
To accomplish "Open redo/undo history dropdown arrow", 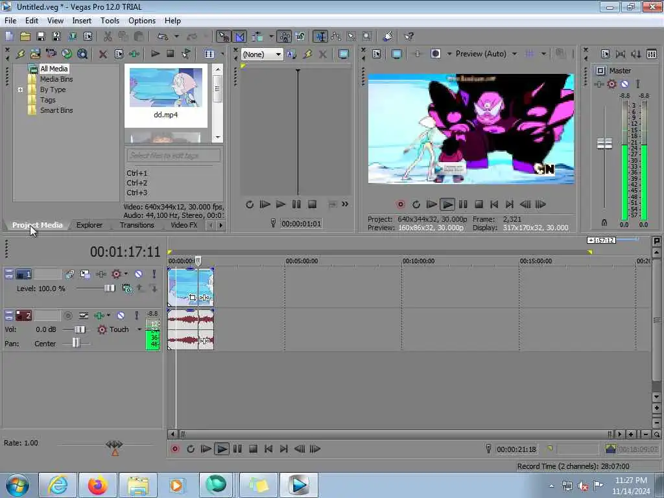I will click(176, 36).
